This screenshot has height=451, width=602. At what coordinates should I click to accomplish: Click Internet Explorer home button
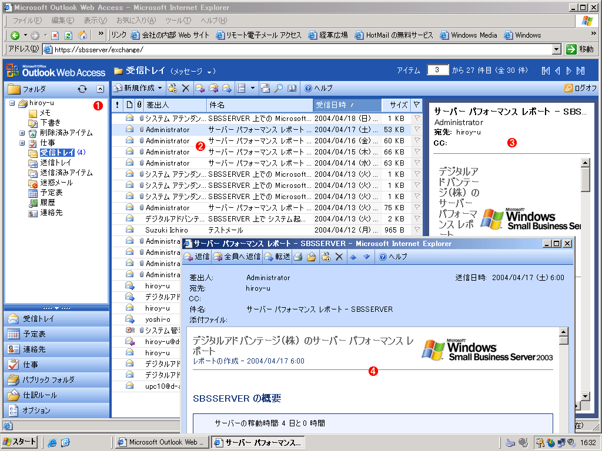pyautogui.click(x=82, y=35)
